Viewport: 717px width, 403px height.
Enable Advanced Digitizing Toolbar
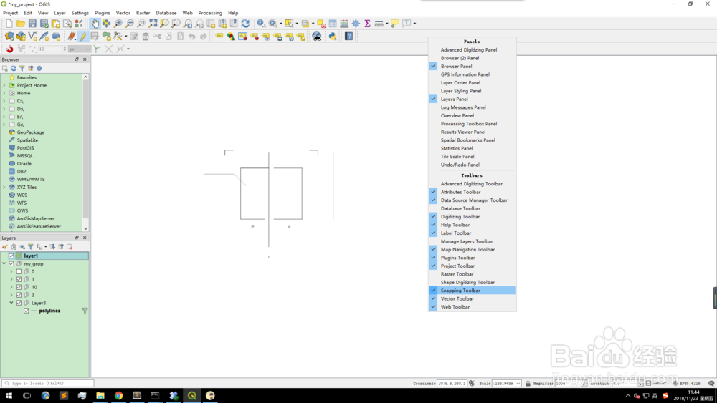tap(473, 184)
